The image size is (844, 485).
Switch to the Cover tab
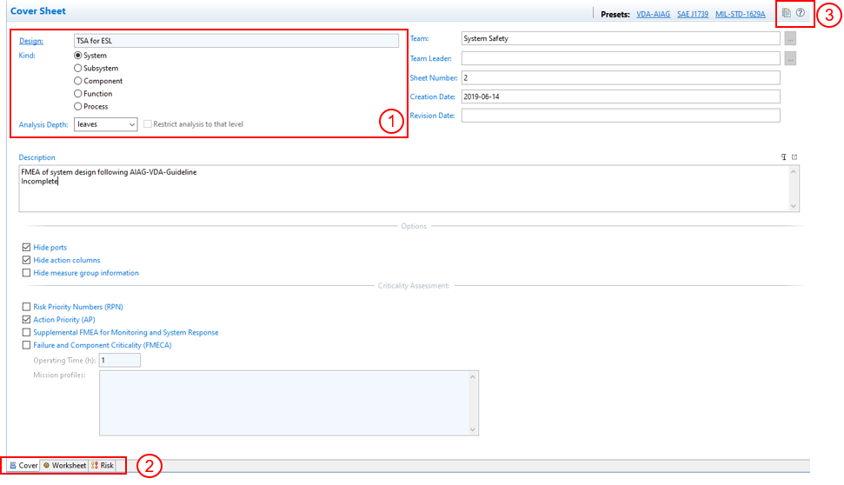23,466
